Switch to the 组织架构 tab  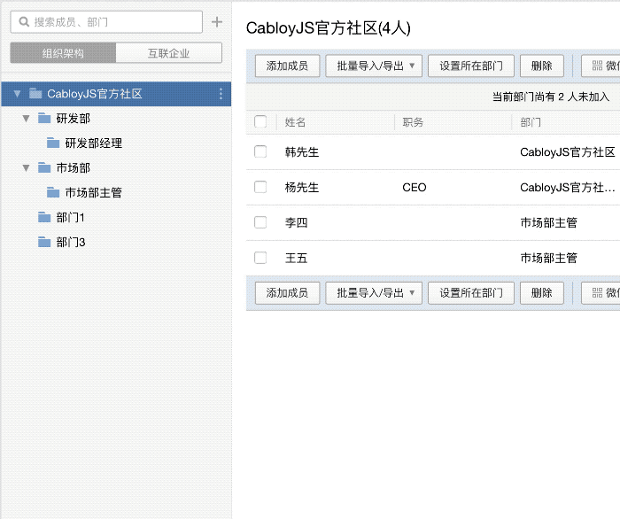(x=63, y=53)
